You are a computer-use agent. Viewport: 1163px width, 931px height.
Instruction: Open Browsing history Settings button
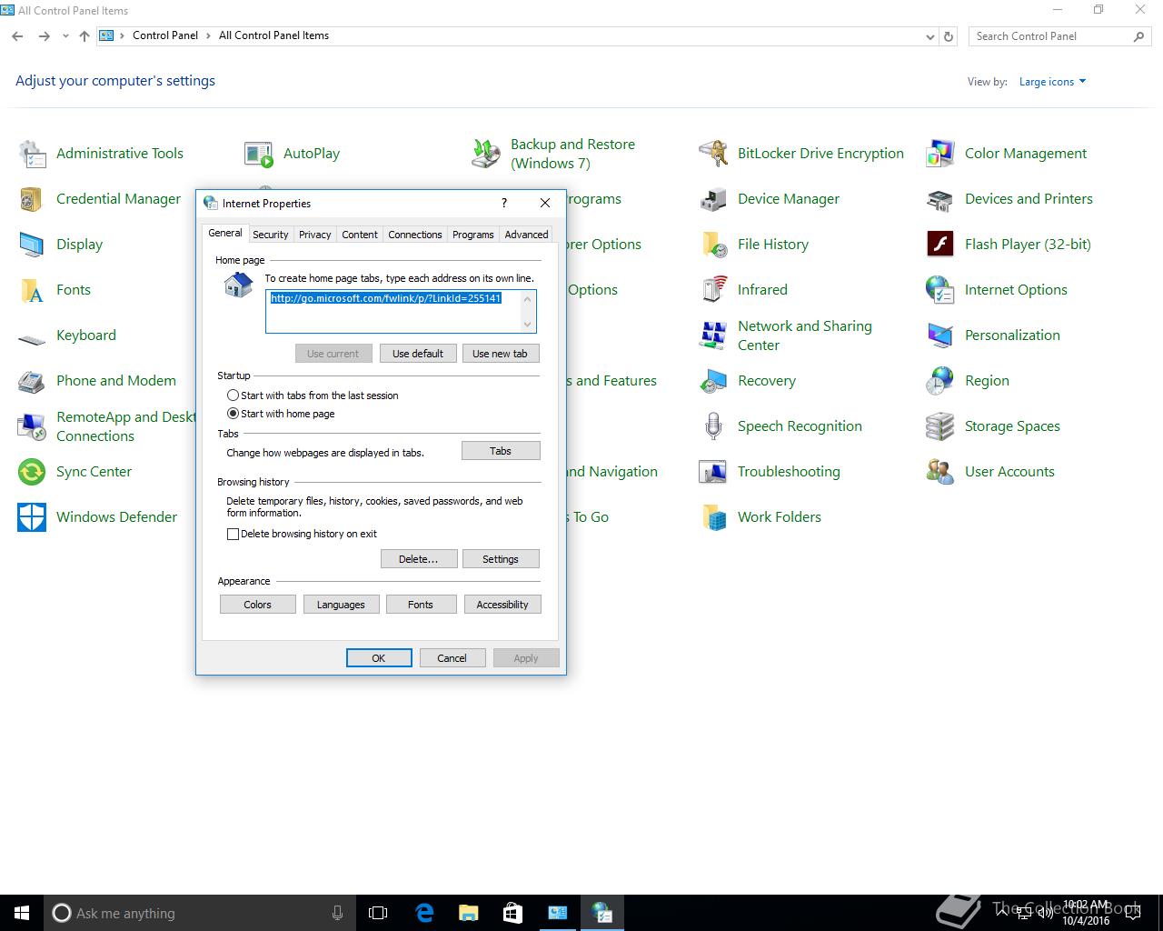[x=501, y=559]
